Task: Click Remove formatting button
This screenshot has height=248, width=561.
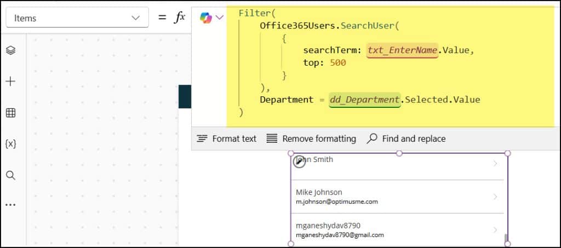Action: [311, 139]
